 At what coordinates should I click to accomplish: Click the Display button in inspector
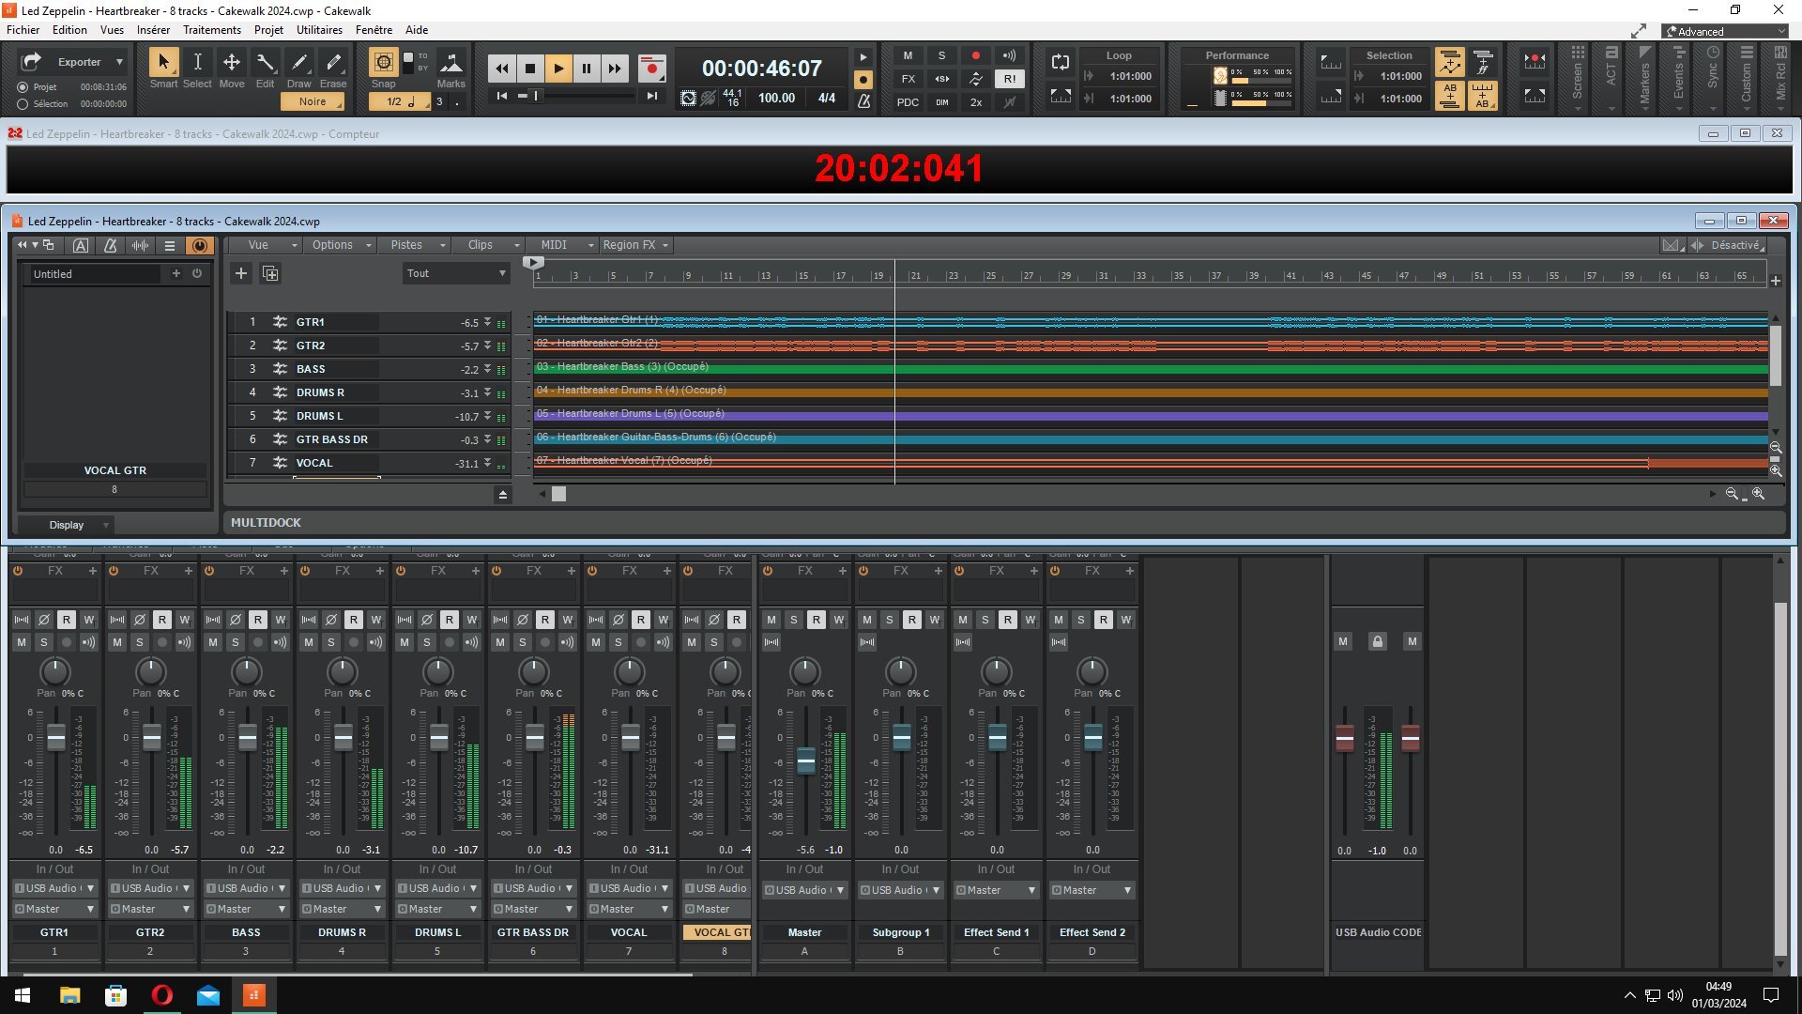pyautogui.click(x=67, y=525)
